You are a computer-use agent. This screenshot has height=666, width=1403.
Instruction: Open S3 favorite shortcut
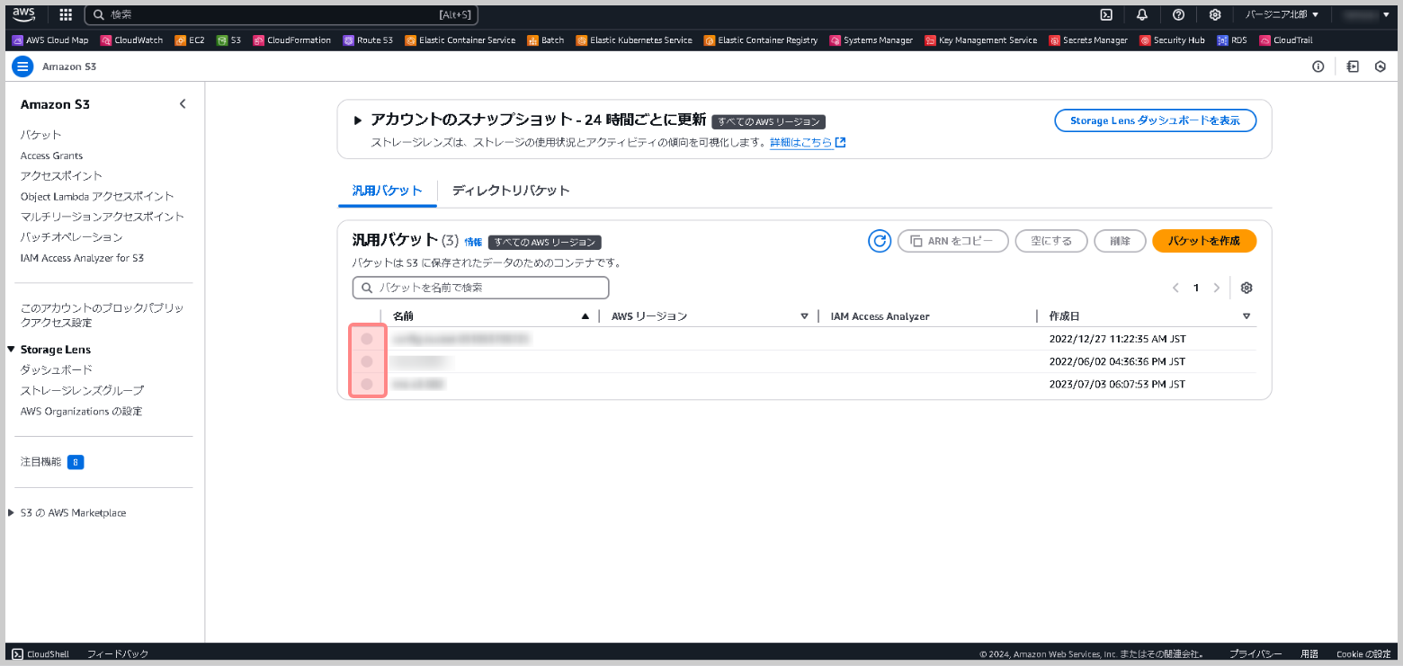(x=229, y=40)
